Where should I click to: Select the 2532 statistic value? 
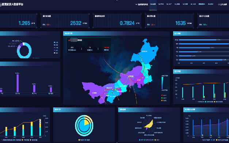[x=76, y=23]
